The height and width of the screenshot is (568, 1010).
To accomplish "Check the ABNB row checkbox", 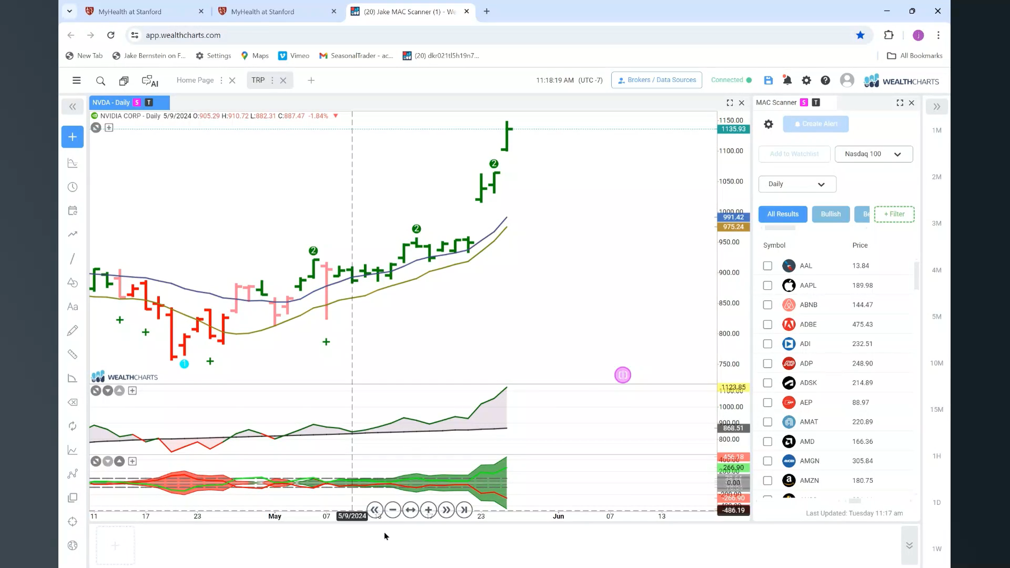I will [767, 305].
